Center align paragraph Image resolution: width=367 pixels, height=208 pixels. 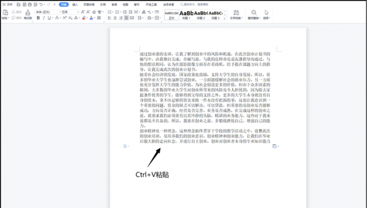pyautogui.click(x=115, y=18)
